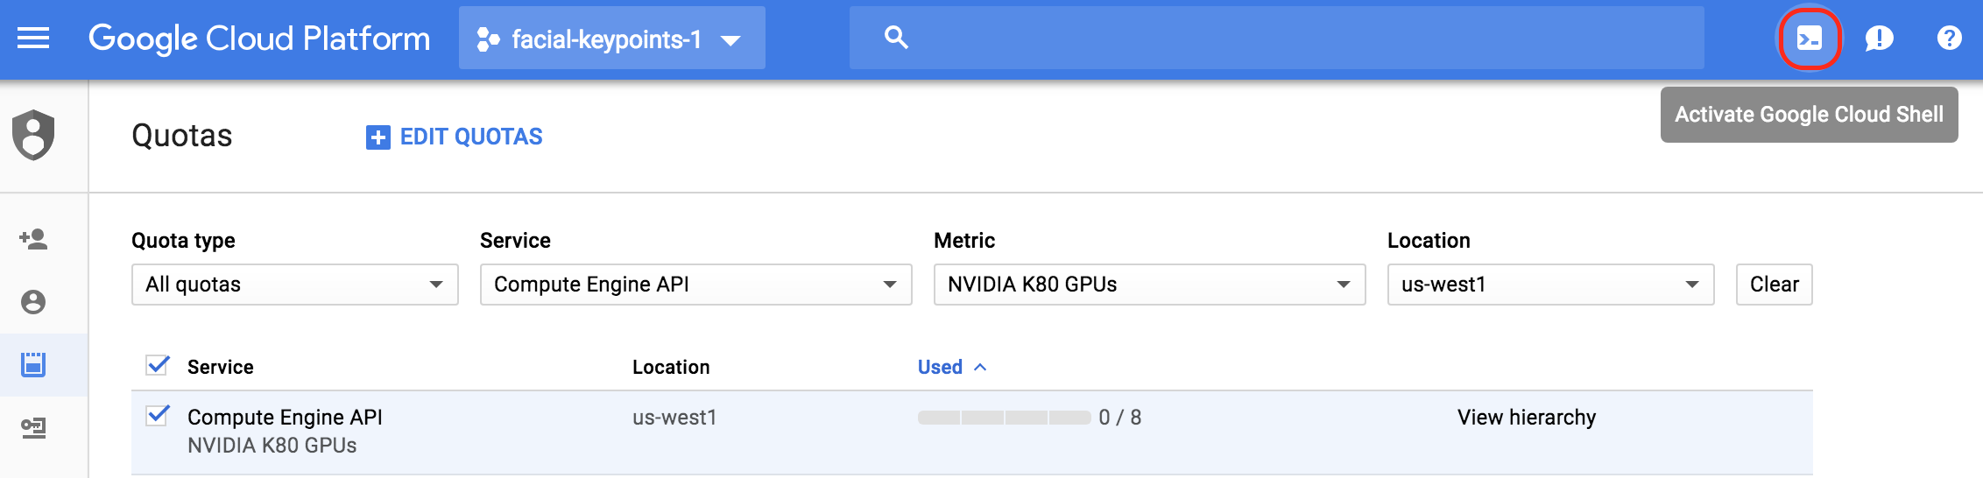
Task: Click the Location column header
Action: click(671, 367)
